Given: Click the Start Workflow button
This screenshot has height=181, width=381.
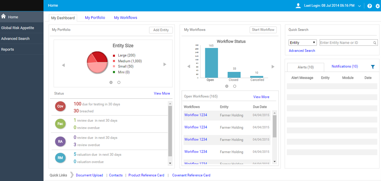Looking at the screenshot, I should [263, 30].
